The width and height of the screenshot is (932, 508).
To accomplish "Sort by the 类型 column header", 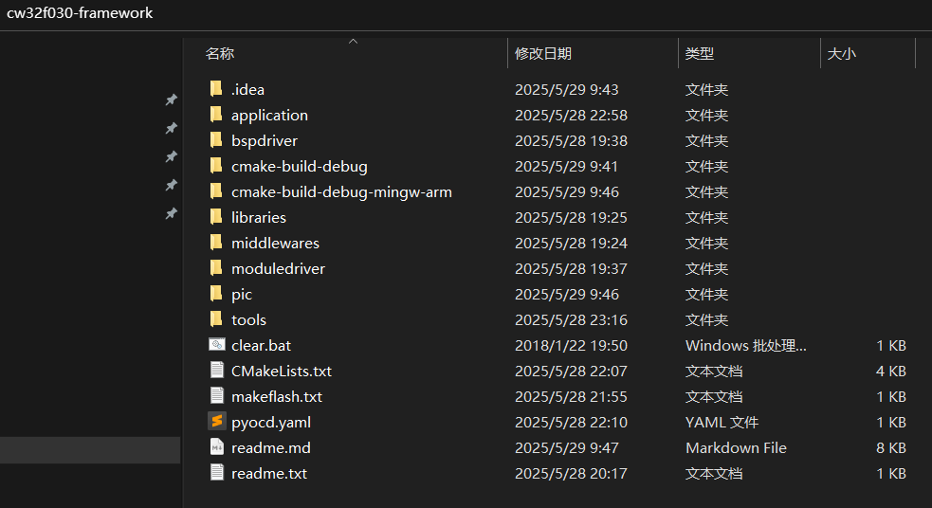I will pyautogui.click(x=699, y=53).
